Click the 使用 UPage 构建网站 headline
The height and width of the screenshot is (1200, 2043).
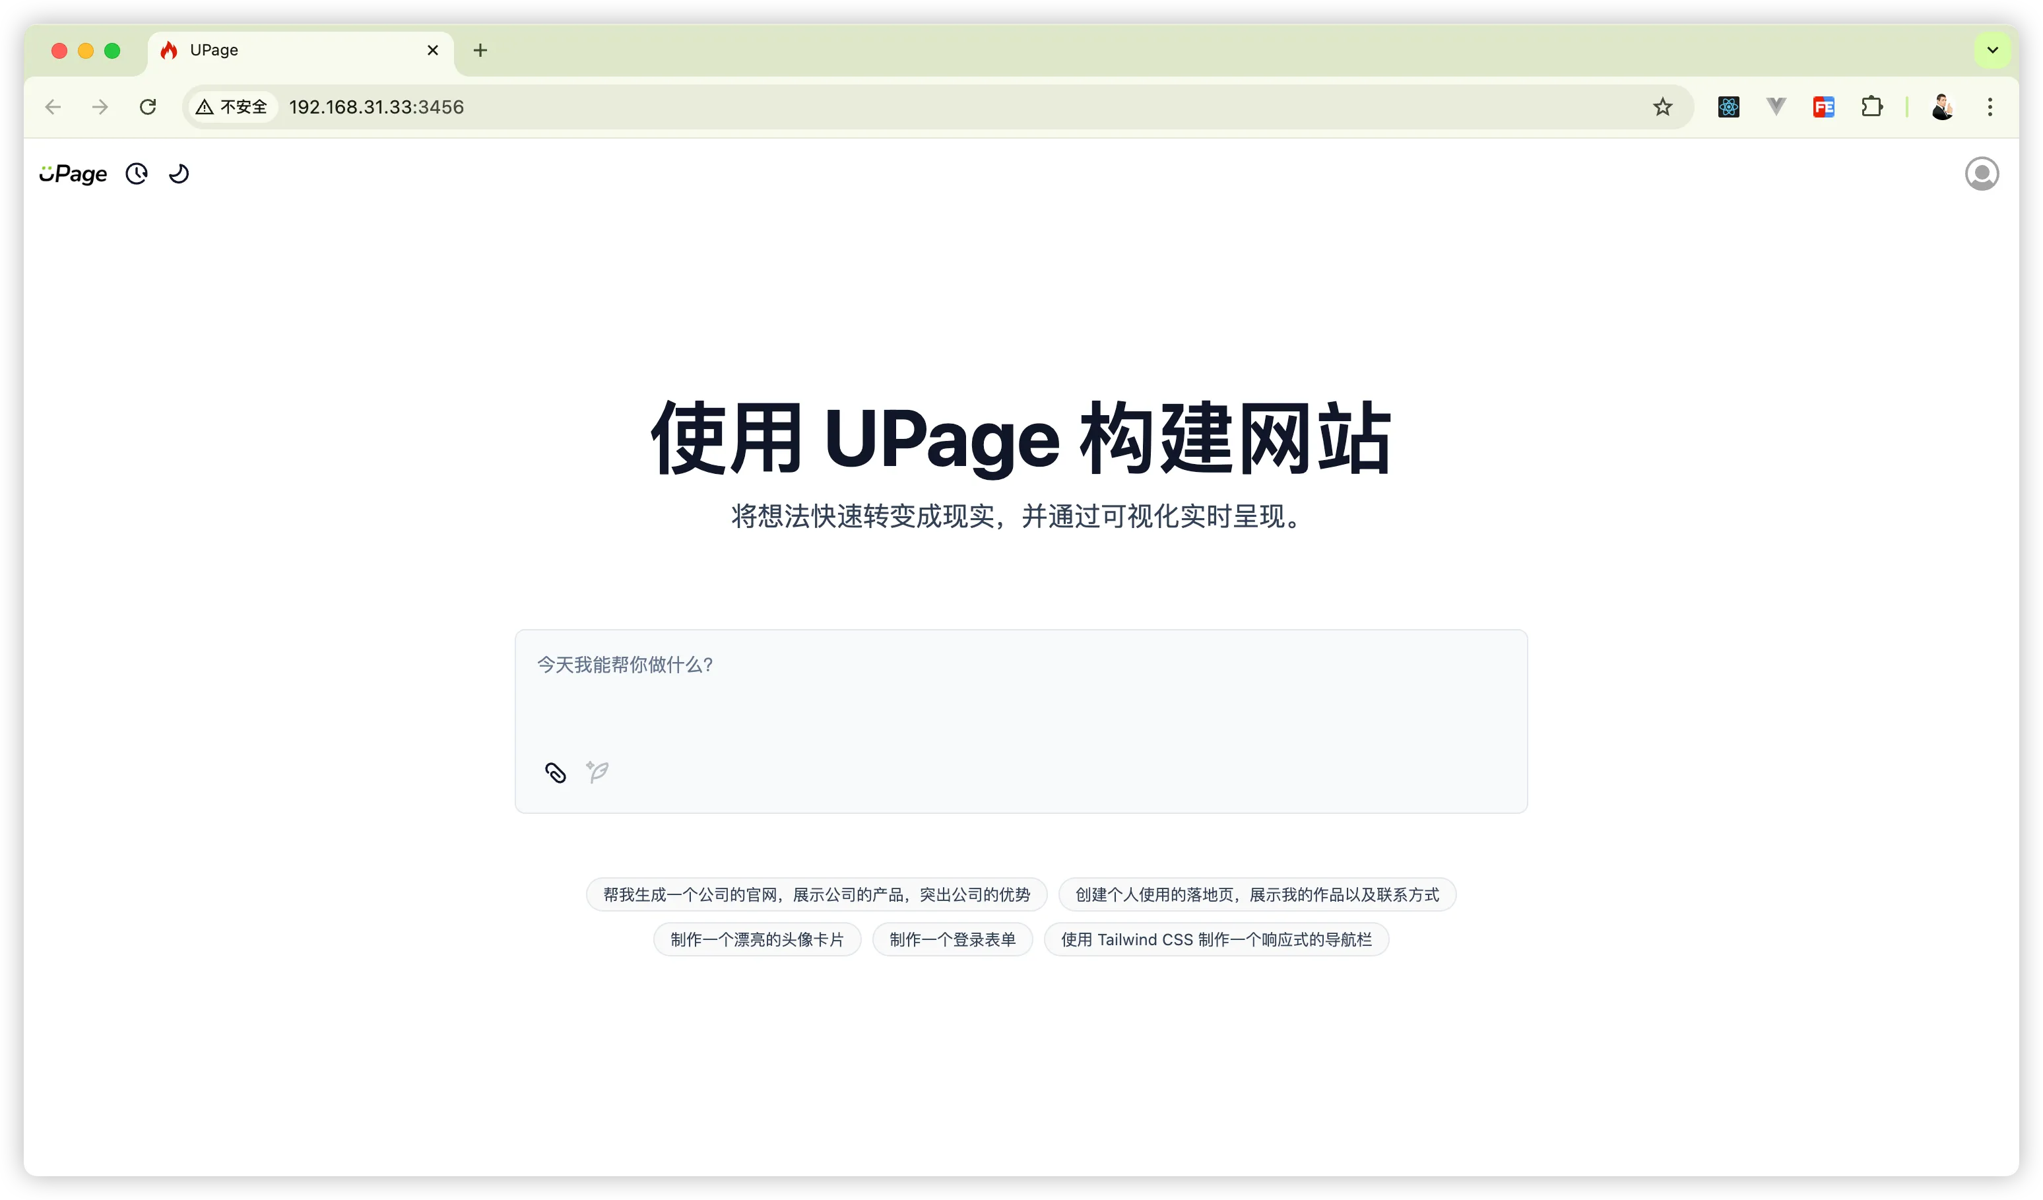point(1021,438)
